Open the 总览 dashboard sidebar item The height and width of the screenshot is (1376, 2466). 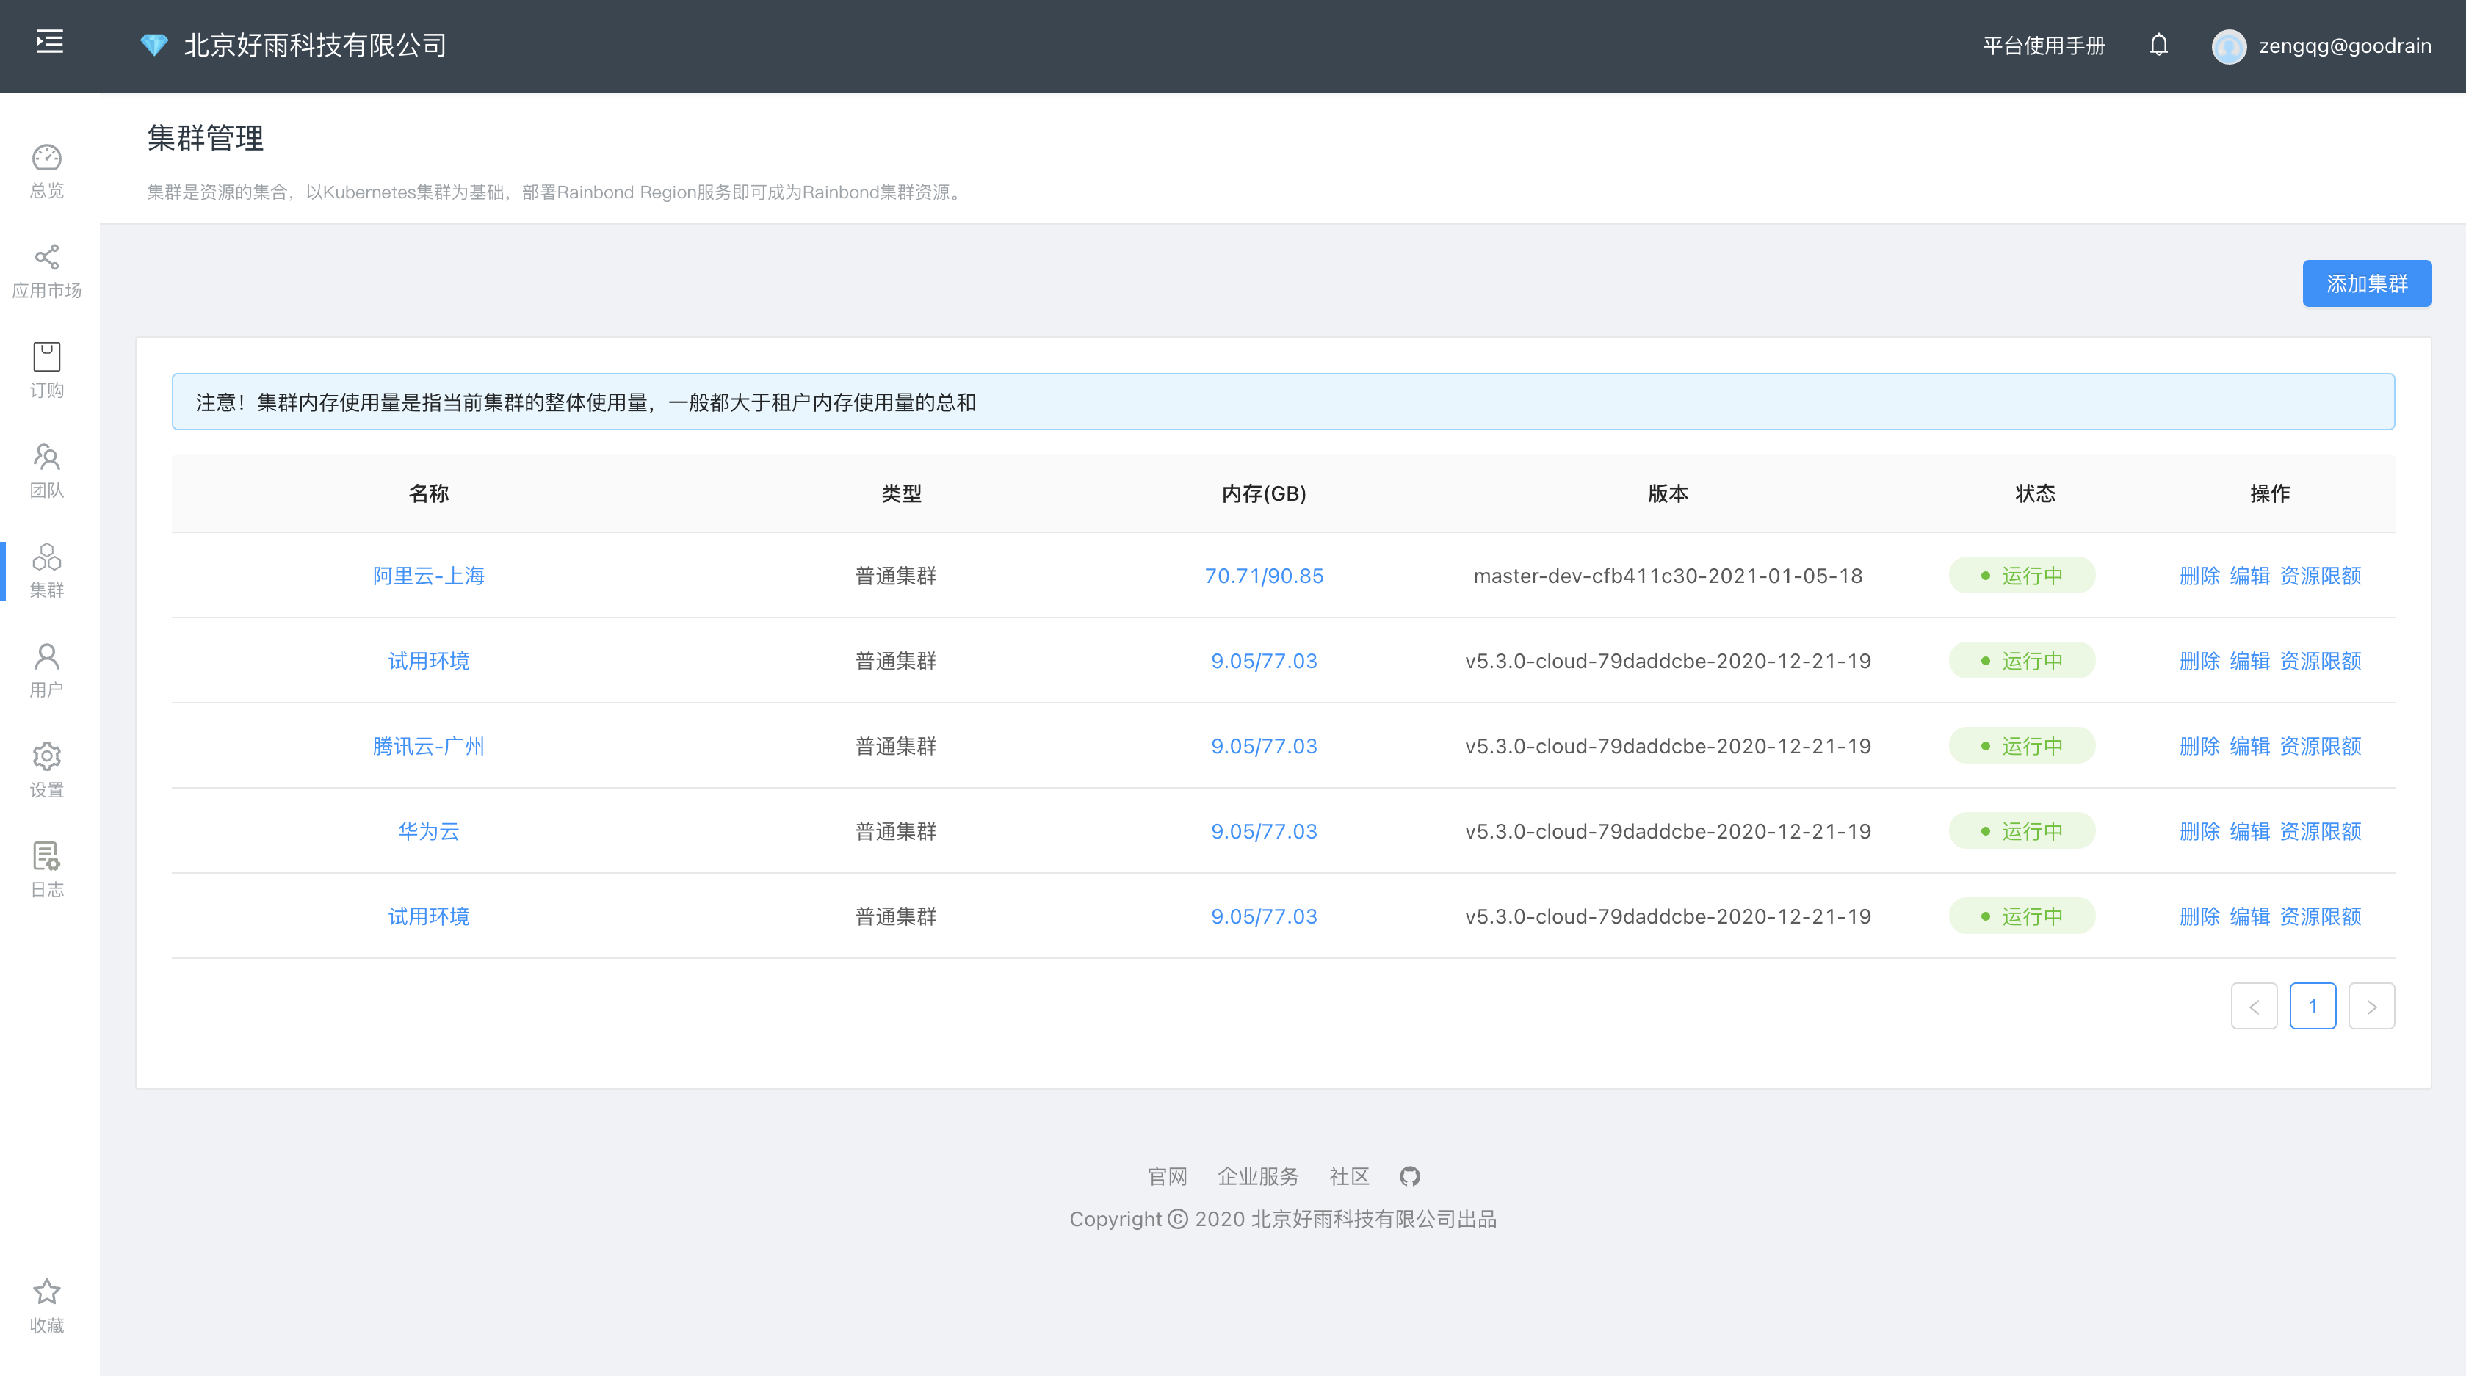47,171
